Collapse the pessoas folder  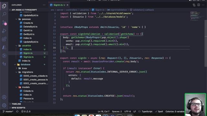click(26, 19)
